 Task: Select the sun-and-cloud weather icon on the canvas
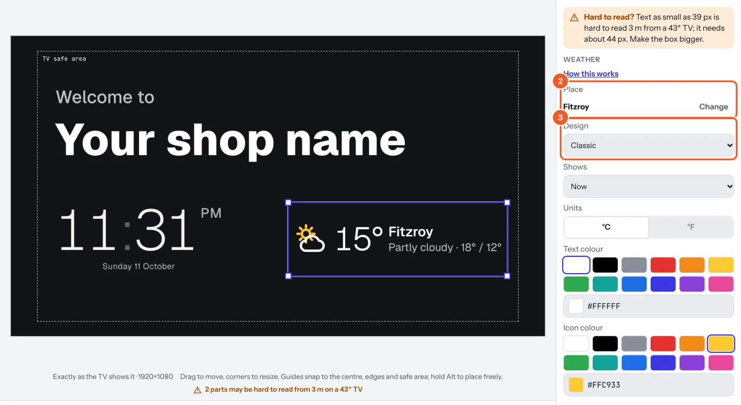[x=310, y=238]
